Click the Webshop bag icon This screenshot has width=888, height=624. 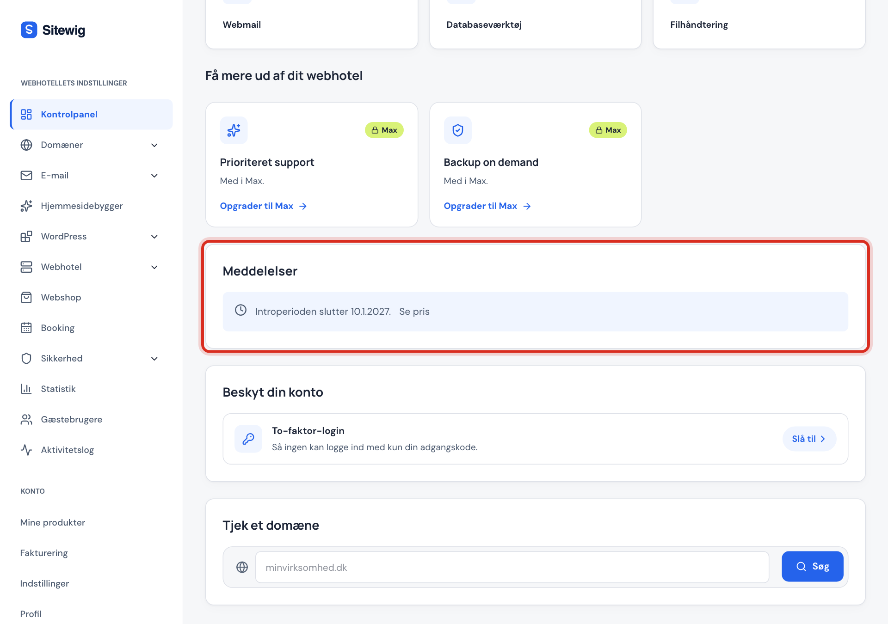click(x=26, y=297)
